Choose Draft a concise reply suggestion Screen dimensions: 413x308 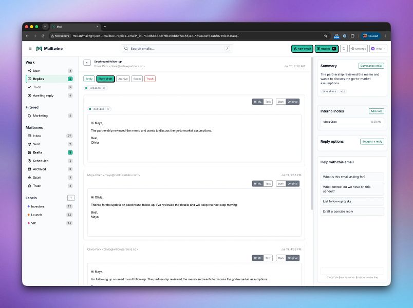click(352, 211)
